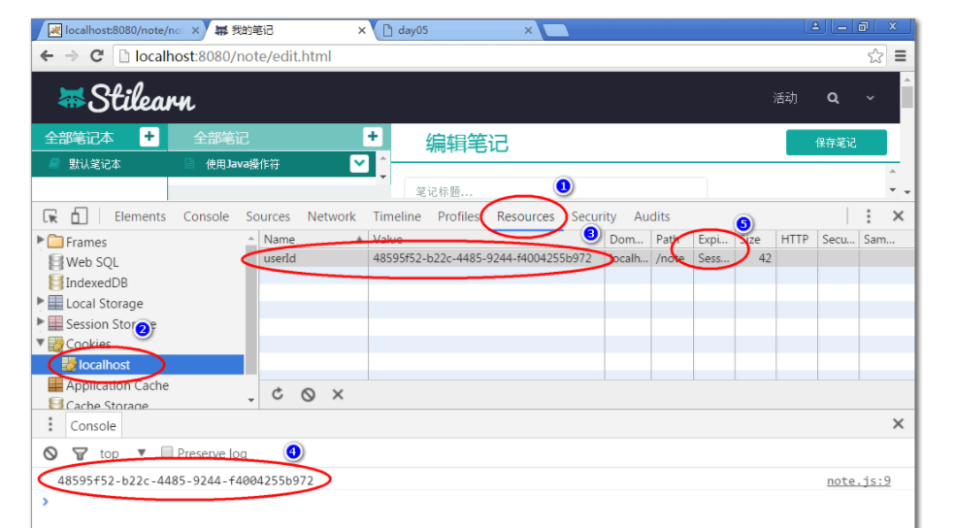Toggle the console filter funnel icon
Viewport: 956px width, 528px height.
80,453
